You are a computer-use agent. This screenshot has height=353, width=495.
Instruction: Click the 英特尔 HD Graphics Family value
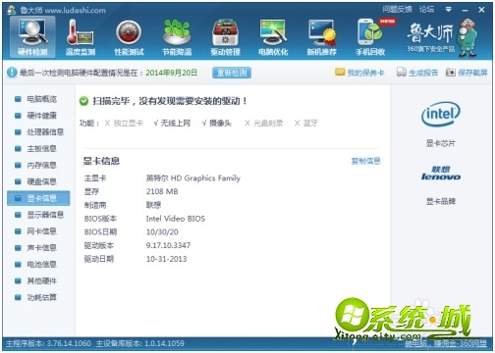(193, 178)
